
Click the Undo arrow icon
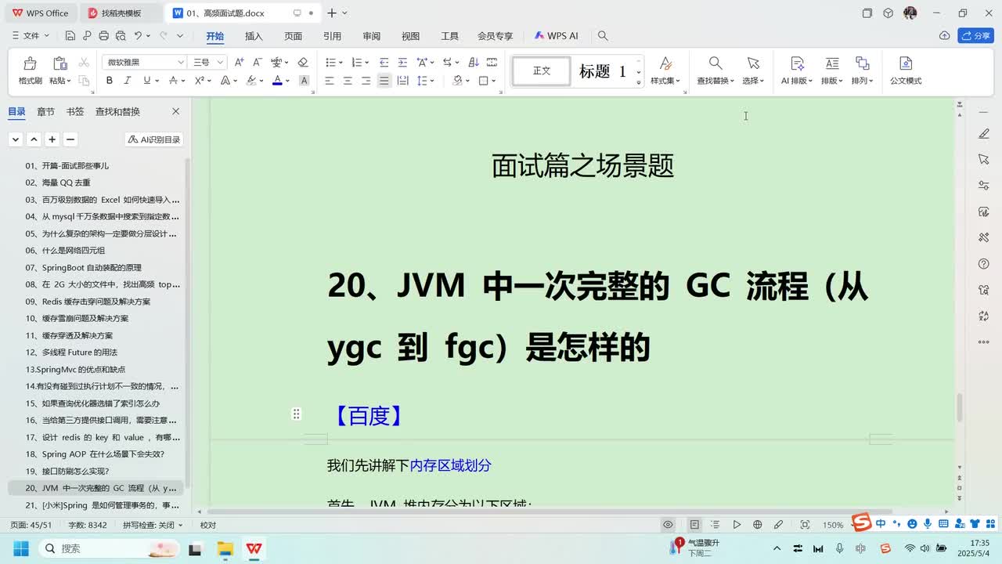(x=138, y=36)
